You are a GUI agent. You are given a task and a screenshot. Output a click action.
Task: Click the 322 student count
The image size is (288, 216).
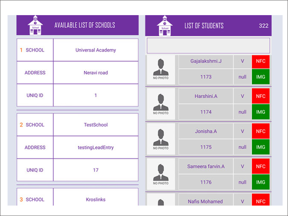pos(264,26)
